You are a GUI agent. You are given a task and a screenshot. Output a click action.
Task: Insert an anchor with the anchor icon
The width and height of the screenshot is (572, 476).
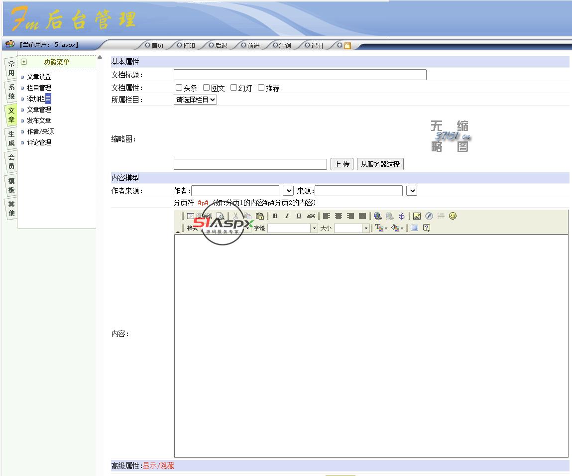pyautogui.click(x=402, y=216)
